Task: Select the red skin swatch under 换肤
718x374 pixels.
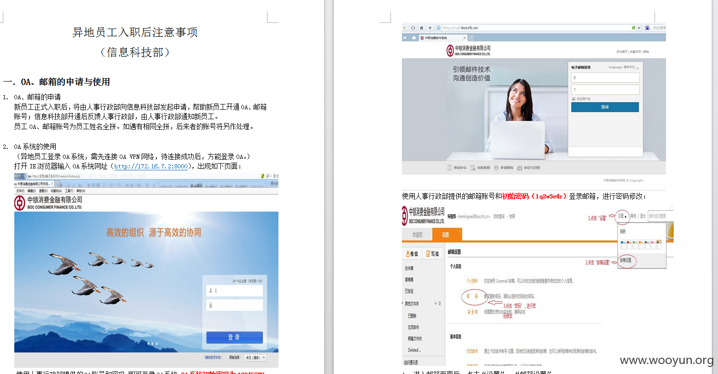Action: coord(629,245)
